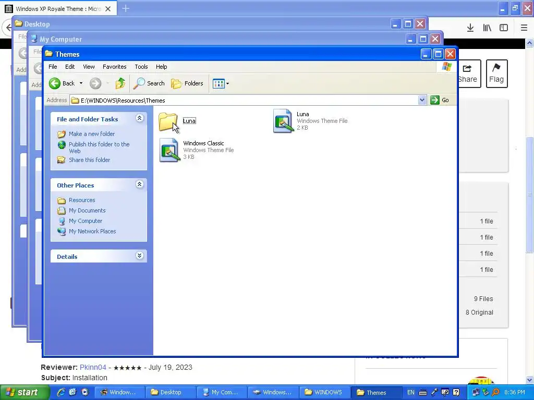534x400 pixels.
Task: Click Share this folder
Action: (89, 160)
